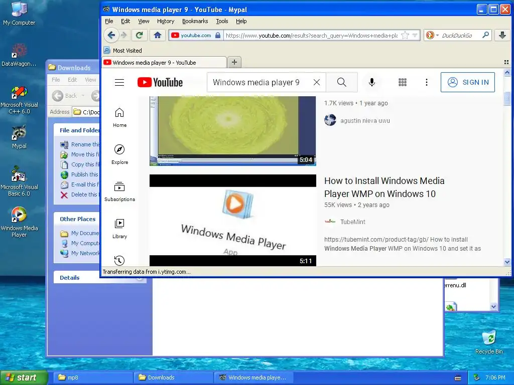Bookmark this page with the star icon
Viewport: 514px width, 385px height.
405,35
